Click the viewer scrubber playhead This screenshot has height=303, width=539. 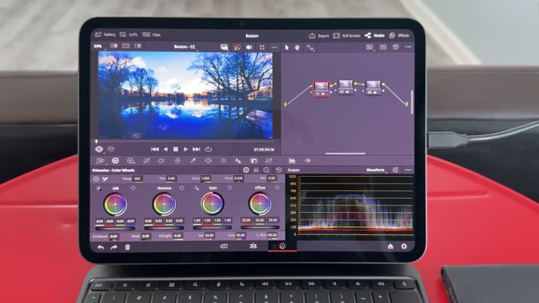[x=97, y=141]
